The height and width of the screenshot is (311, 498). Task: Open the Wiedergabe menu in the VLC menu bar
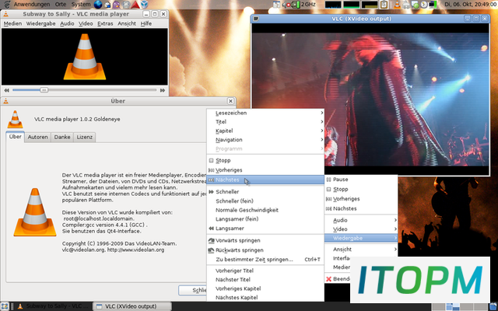40,23
